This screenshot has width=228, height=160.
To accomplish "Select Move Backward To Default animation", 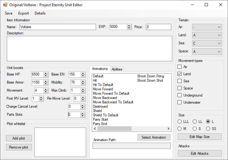I will pyautogui.click(x=113, y=102).
